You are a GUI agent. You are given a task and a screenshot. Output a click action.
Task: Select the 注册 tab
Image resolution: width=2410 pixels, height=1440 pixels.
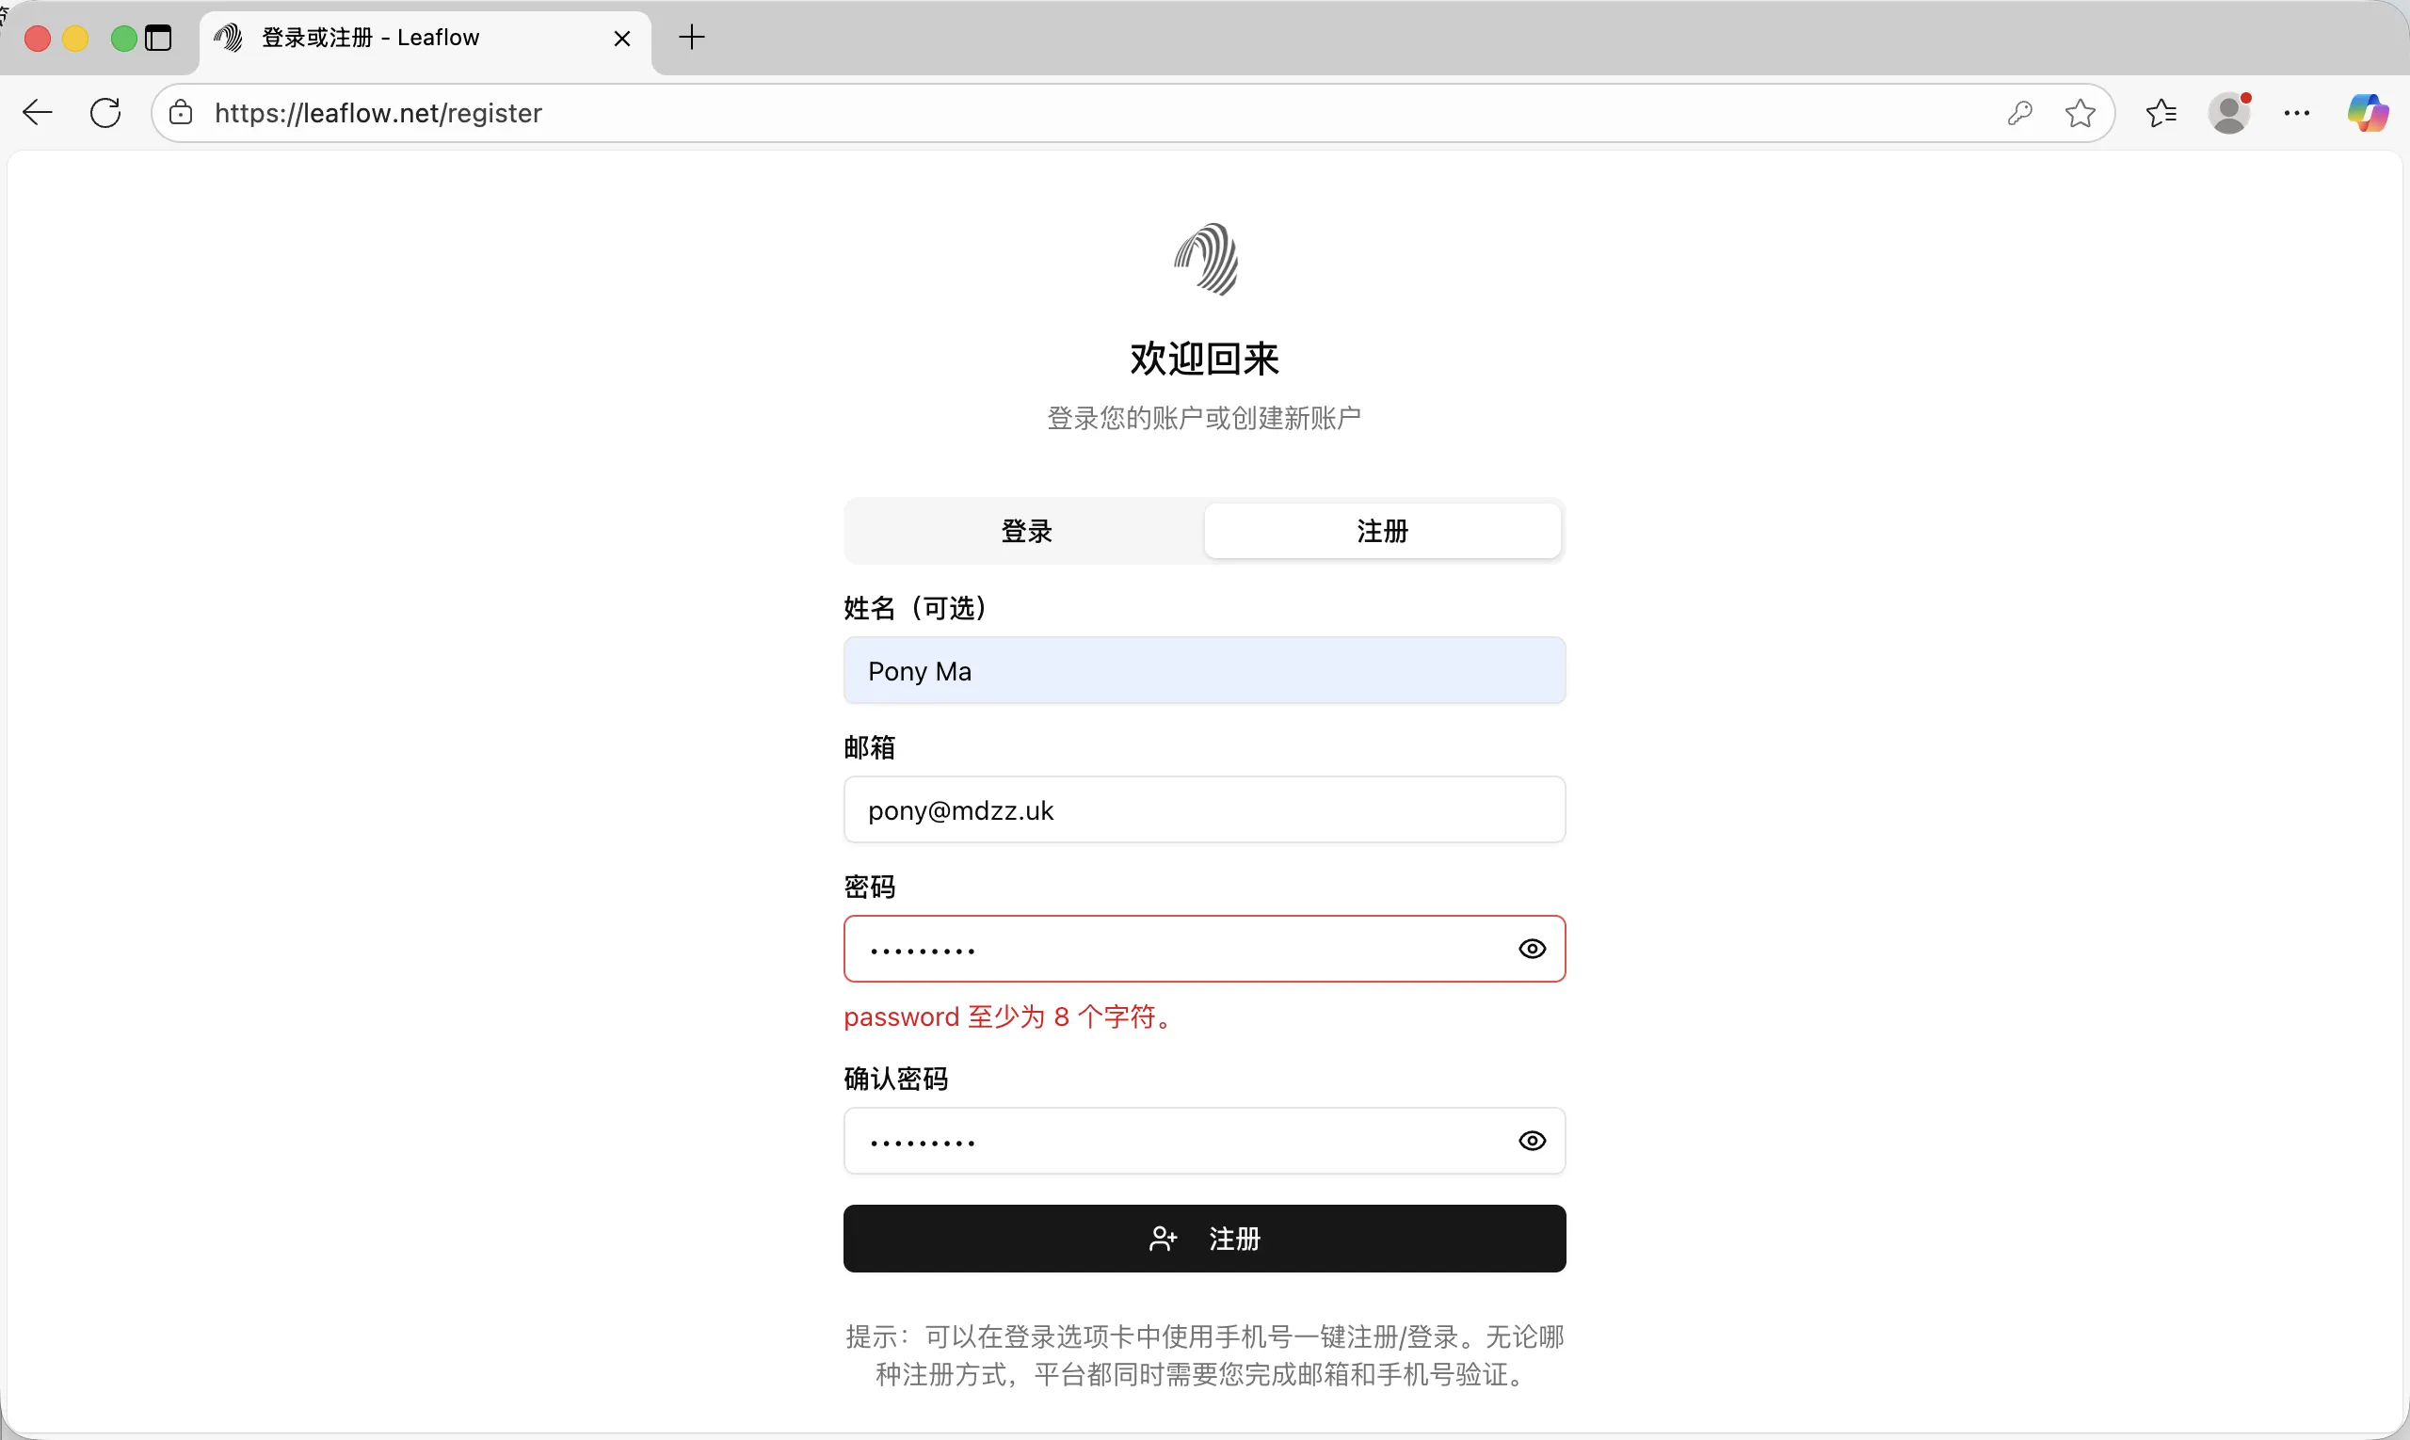pyautogui.click(x=1382, y=531)
